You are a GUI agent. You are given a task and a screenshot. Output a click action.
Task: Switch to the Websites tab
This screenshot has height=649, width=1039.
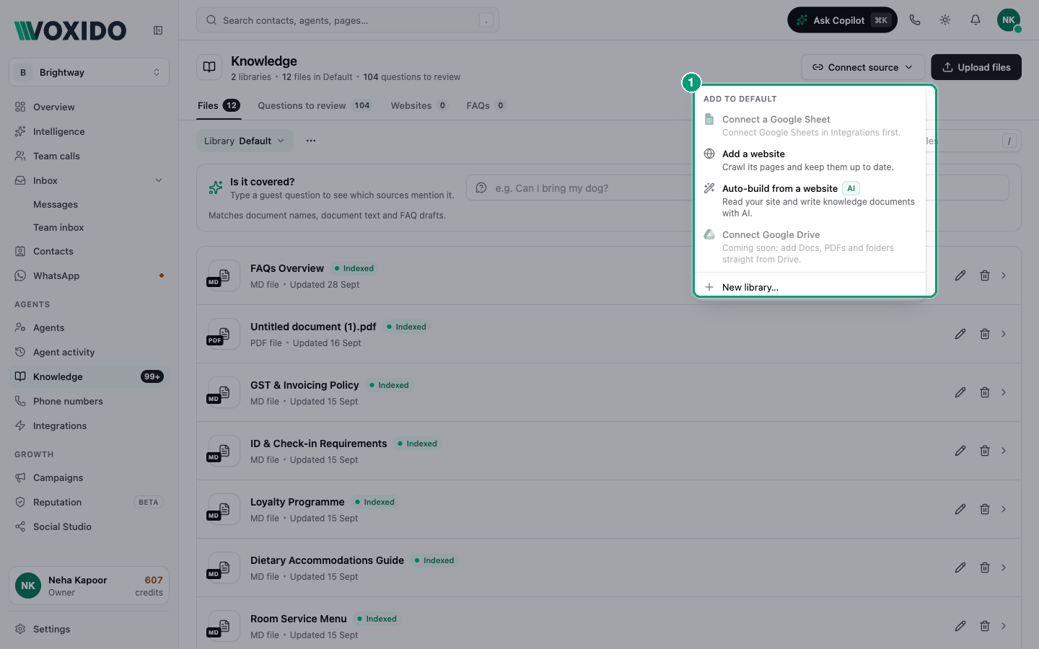click(x=419, y=105)
